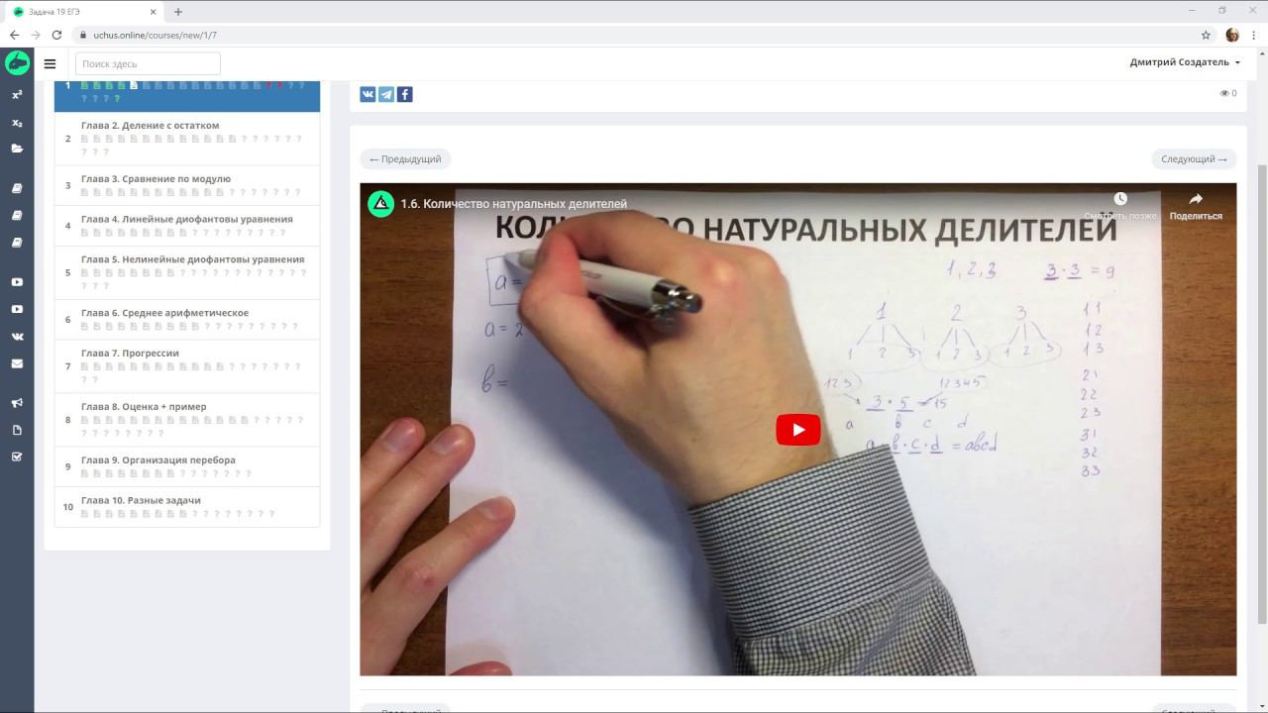
Task: Open the megaphone announcements sidebar icon
Action: tap(17, 403)
